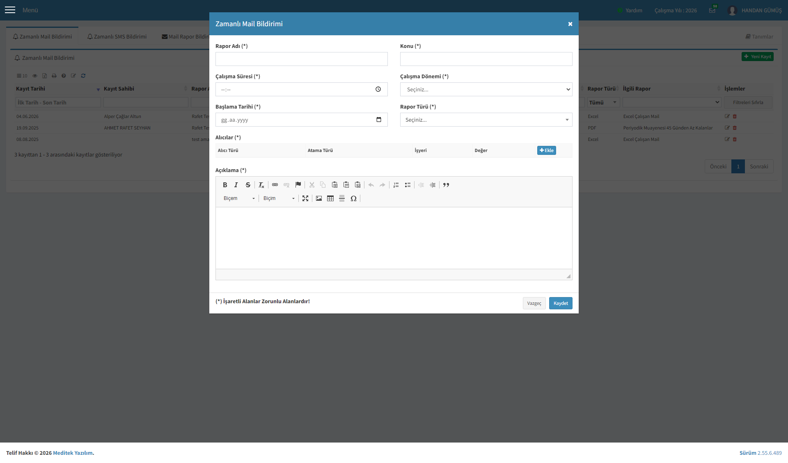Viewport: 788px width, 463px height.
Task: Open the Çalışma Dönemi dropdown
Action: click(486, 89)
